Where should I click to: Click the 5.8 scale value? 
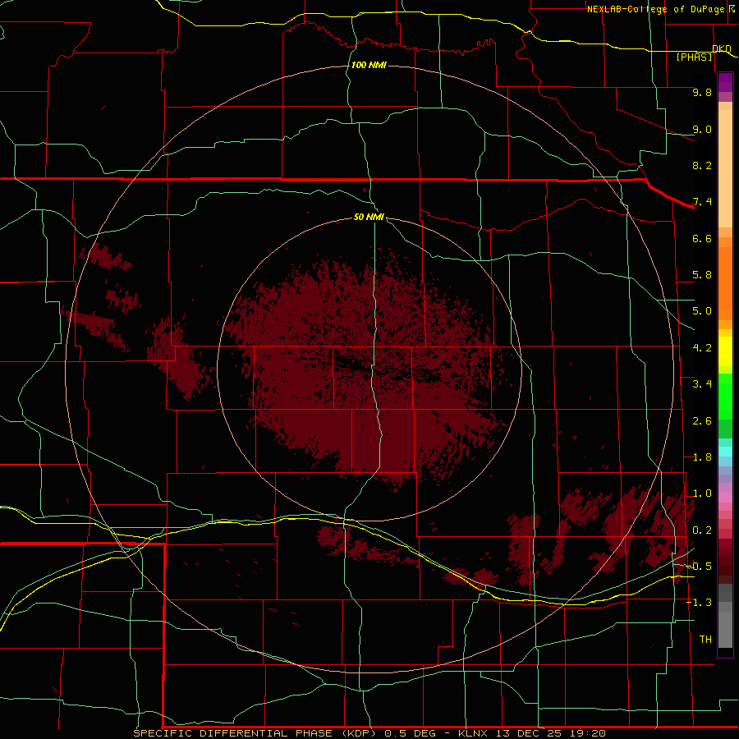(702, 275)
